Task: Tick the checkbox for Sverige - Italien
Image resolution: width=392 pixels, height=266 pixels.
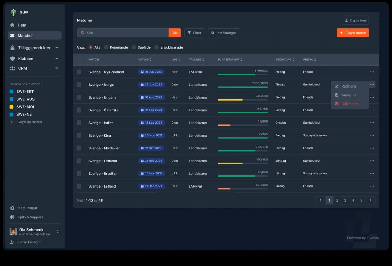Action: (x=79, y=123)
